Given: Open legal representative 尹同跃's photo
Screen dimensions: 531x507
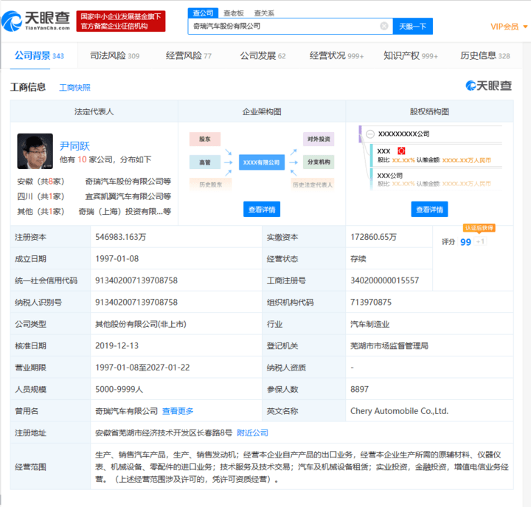Looking at the screenshot, I should coord(35,151).
